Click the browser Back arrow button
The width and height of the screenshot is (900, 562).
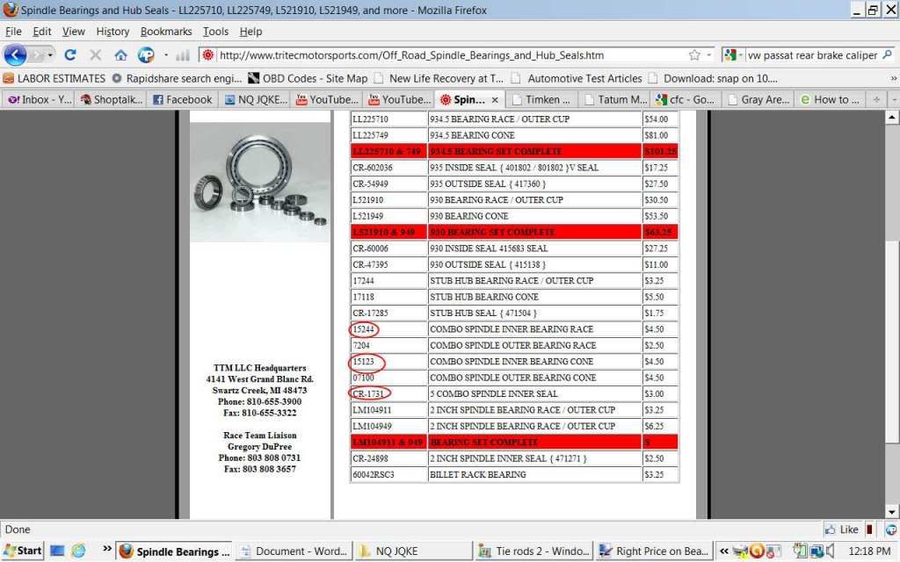click(x=16, y=54)
